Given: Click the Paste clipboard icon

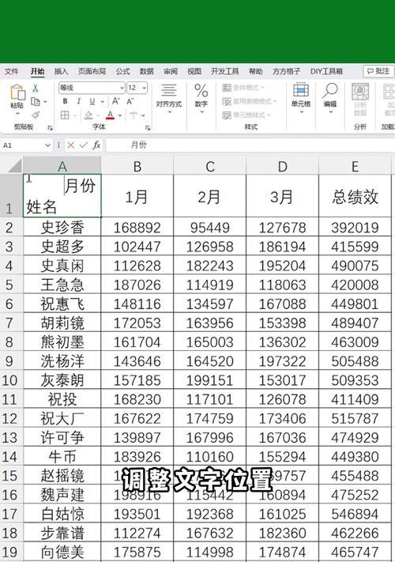Looking at the screenshot, I should click(17, 92).
